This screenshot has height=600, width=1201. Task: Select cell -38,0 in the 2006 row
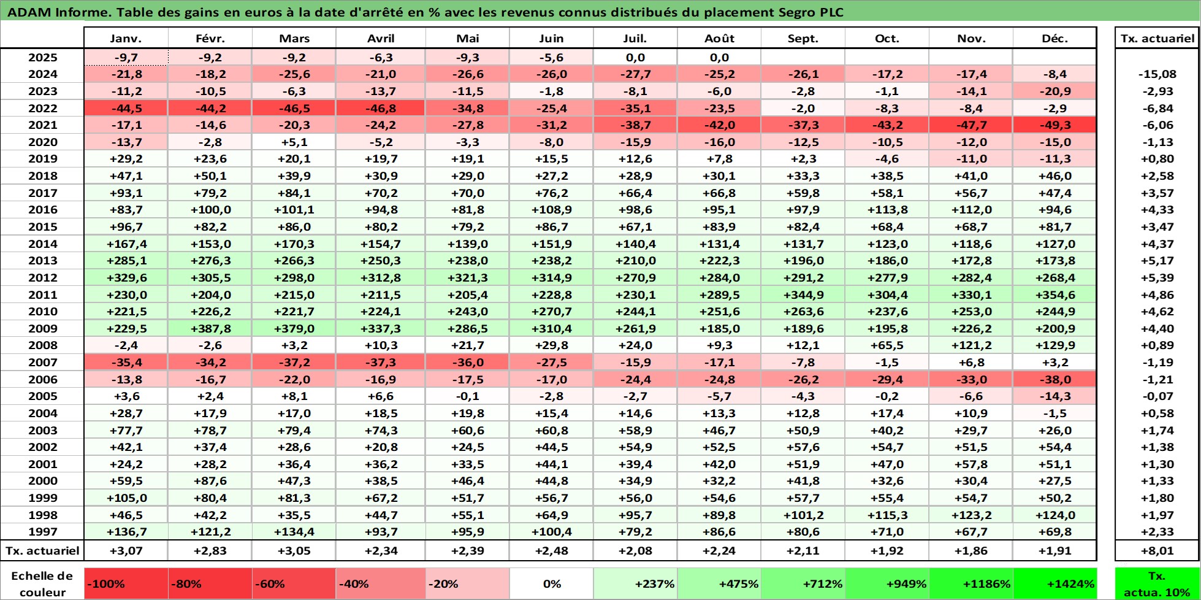pos(1054,380)
